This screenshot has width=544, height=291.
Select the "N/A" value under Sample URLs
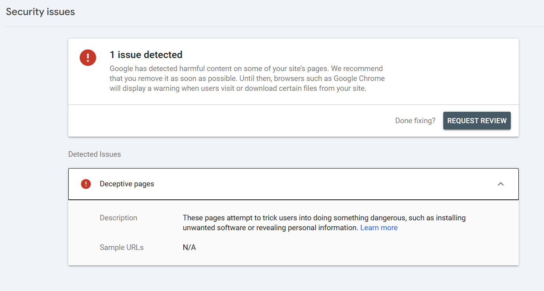(x=189, y=247)
